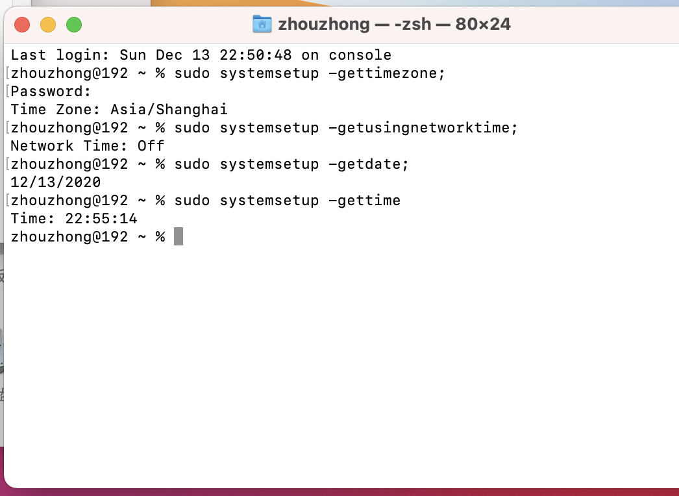This screenshot has height=496, width=679.
Task: Click the home folder icon in title bar
Action: pyautogui.click(x=262, y=25)
